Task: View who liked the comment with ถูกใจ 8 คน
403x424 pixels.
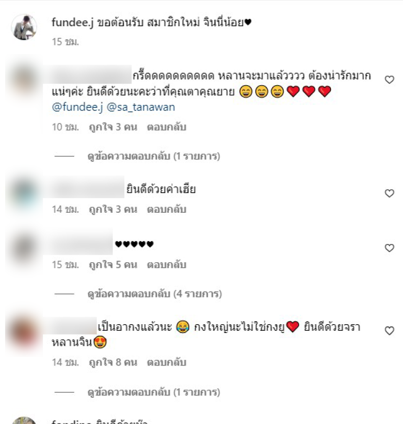Action: click(x=113, y=362)
